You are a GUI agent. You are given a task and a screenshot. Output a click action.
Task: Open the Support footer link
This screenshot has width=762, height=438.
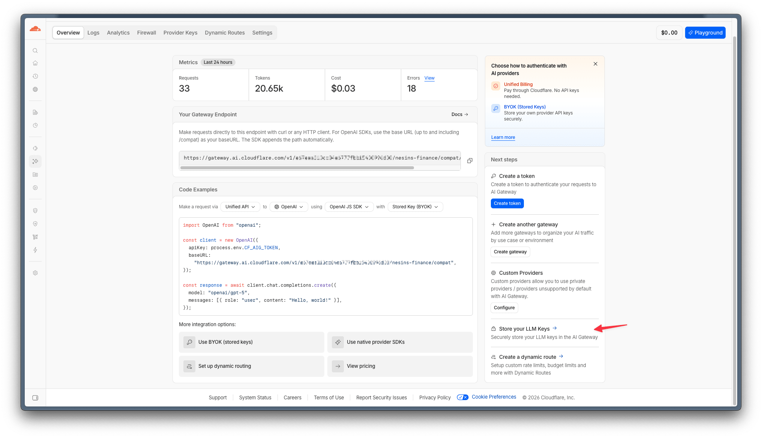217,397
